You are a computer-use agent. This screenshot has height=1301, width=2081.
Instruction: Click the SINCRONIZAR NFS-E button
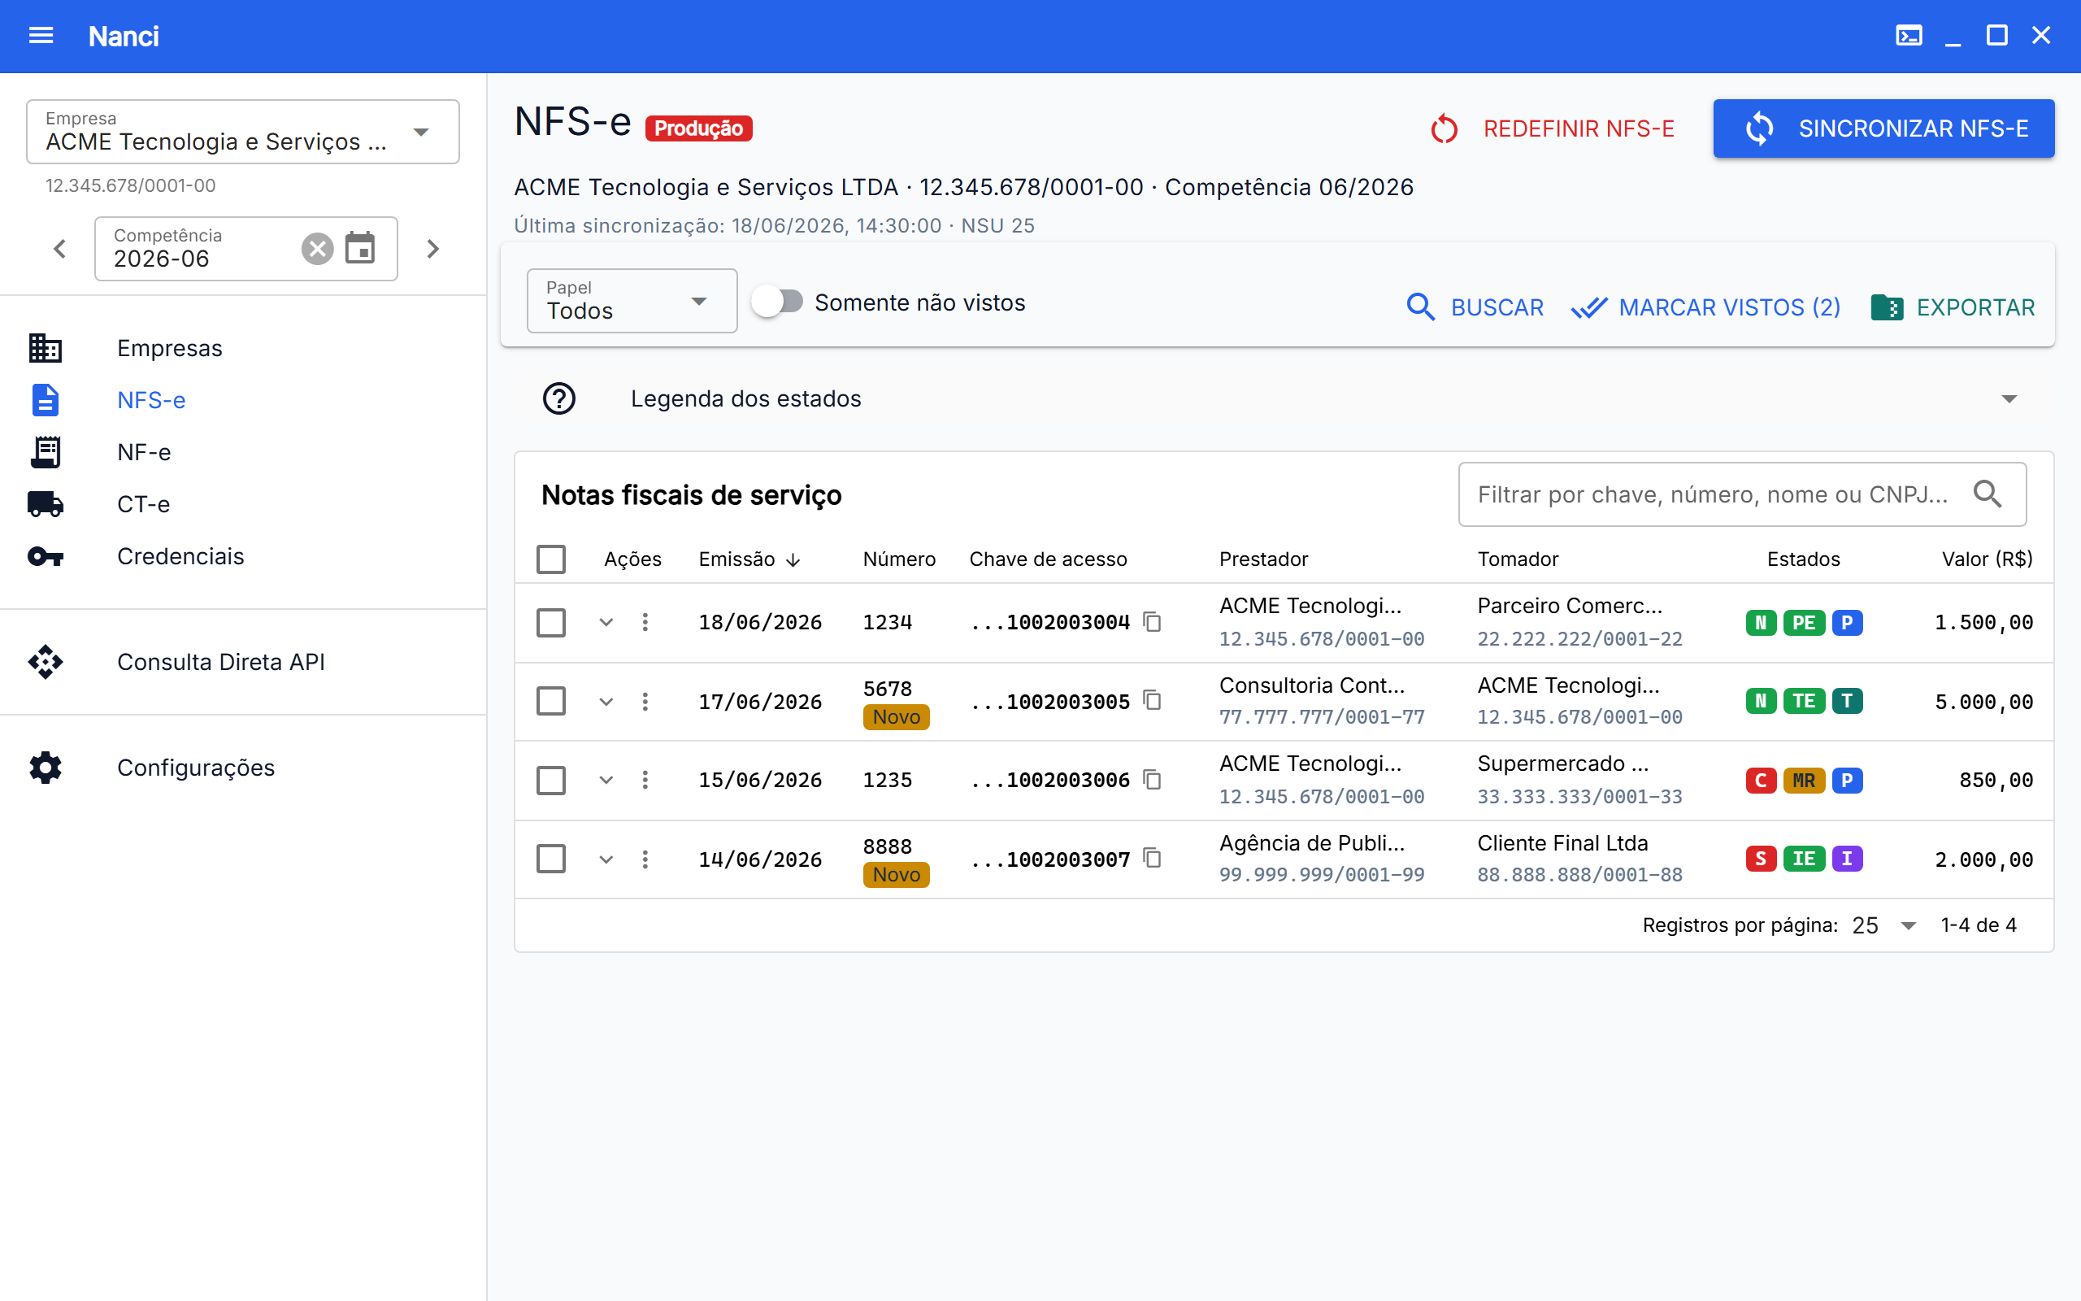click(x=1883, y=128)
